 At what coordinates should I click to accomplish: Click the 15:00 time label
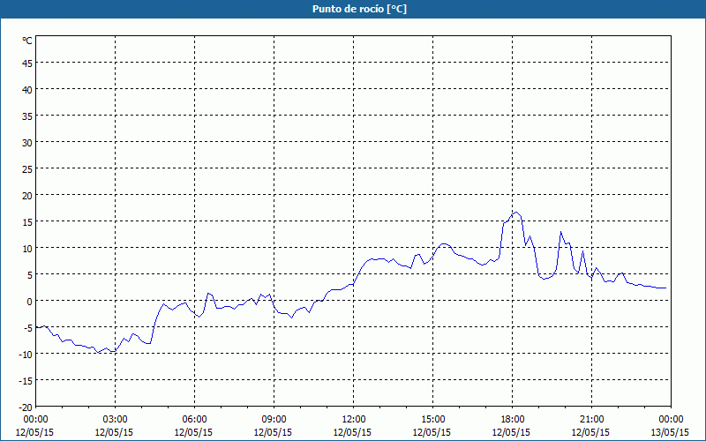pos(432,420)
